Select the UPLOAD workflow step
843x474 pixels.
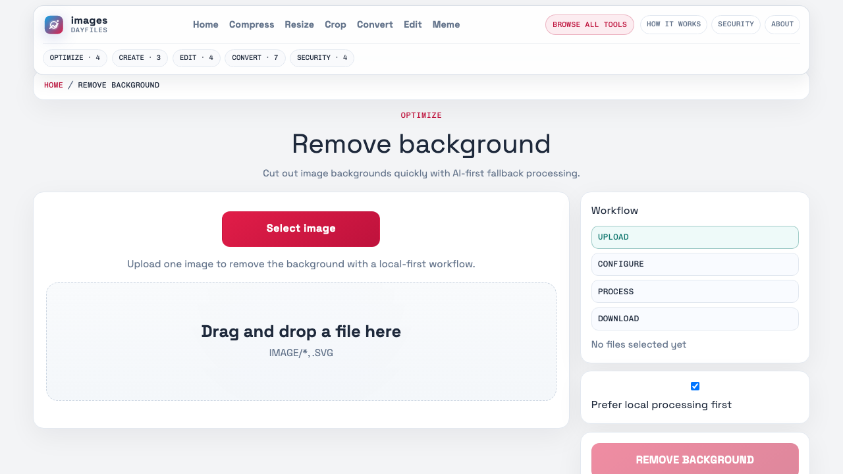(x=695, y=237)
